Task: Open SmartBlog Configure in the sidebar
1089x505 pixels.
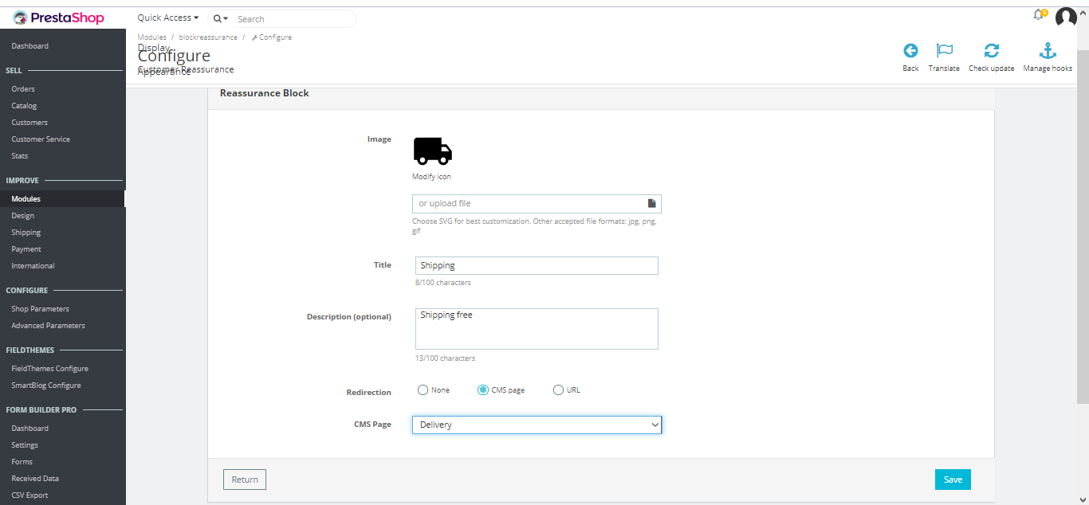Action: coord(46,386)
